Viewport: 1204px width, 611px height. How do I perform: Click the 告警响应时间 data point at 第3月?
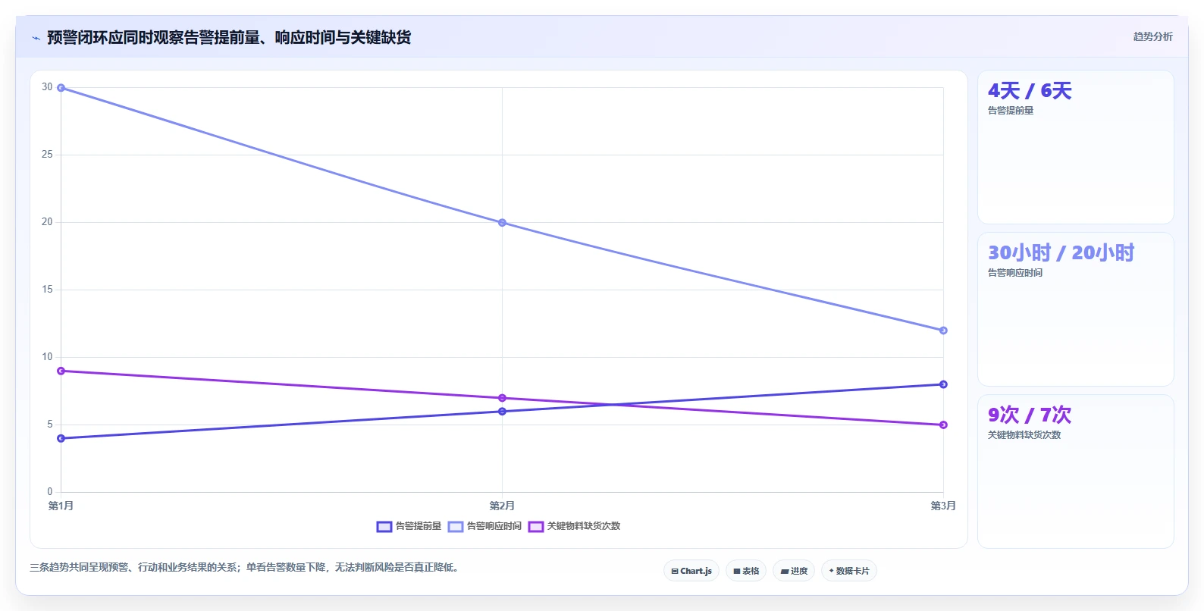pos(943,331)
